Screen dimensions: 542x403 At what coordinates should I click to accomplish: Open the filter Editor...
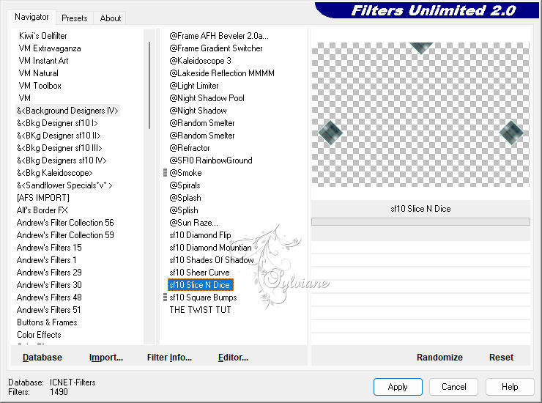click(233, 358)
